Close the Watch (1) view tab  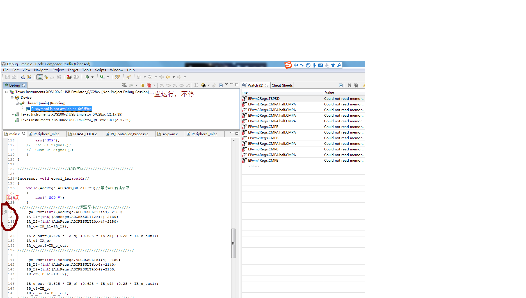pyautogui.click(x=267, y=85)
